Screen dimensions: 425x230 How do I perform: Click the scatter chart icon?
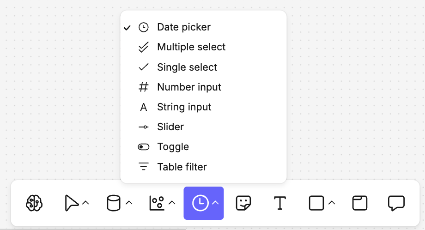pyautogui.click(x=157, y=203)
